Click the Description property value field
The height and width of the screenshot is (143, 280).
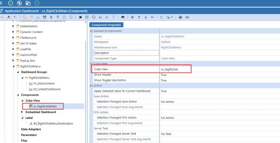[220, 53]
